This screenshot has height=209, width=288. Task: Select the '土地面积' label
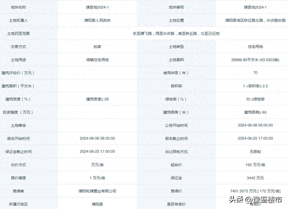pyautogui.click(x=176, y=60)
